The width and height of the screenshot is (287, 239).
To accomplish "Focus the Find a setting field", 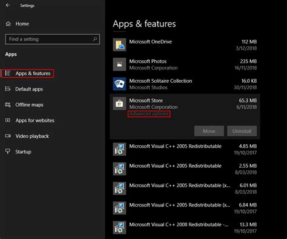I will 53,39.
